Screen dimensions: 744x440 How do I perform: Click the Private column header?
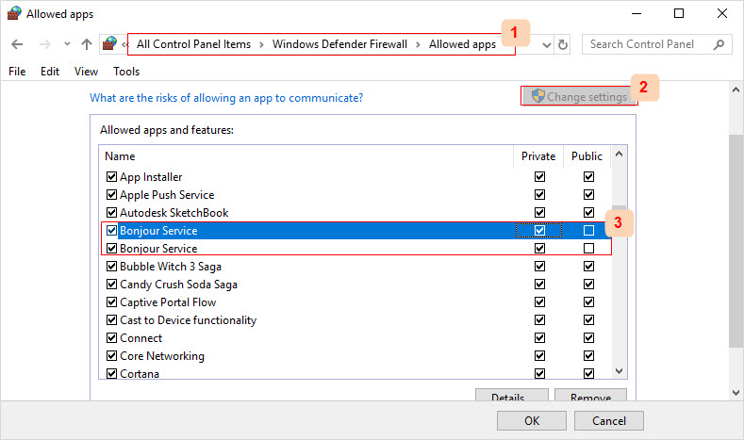coord(538,156)
